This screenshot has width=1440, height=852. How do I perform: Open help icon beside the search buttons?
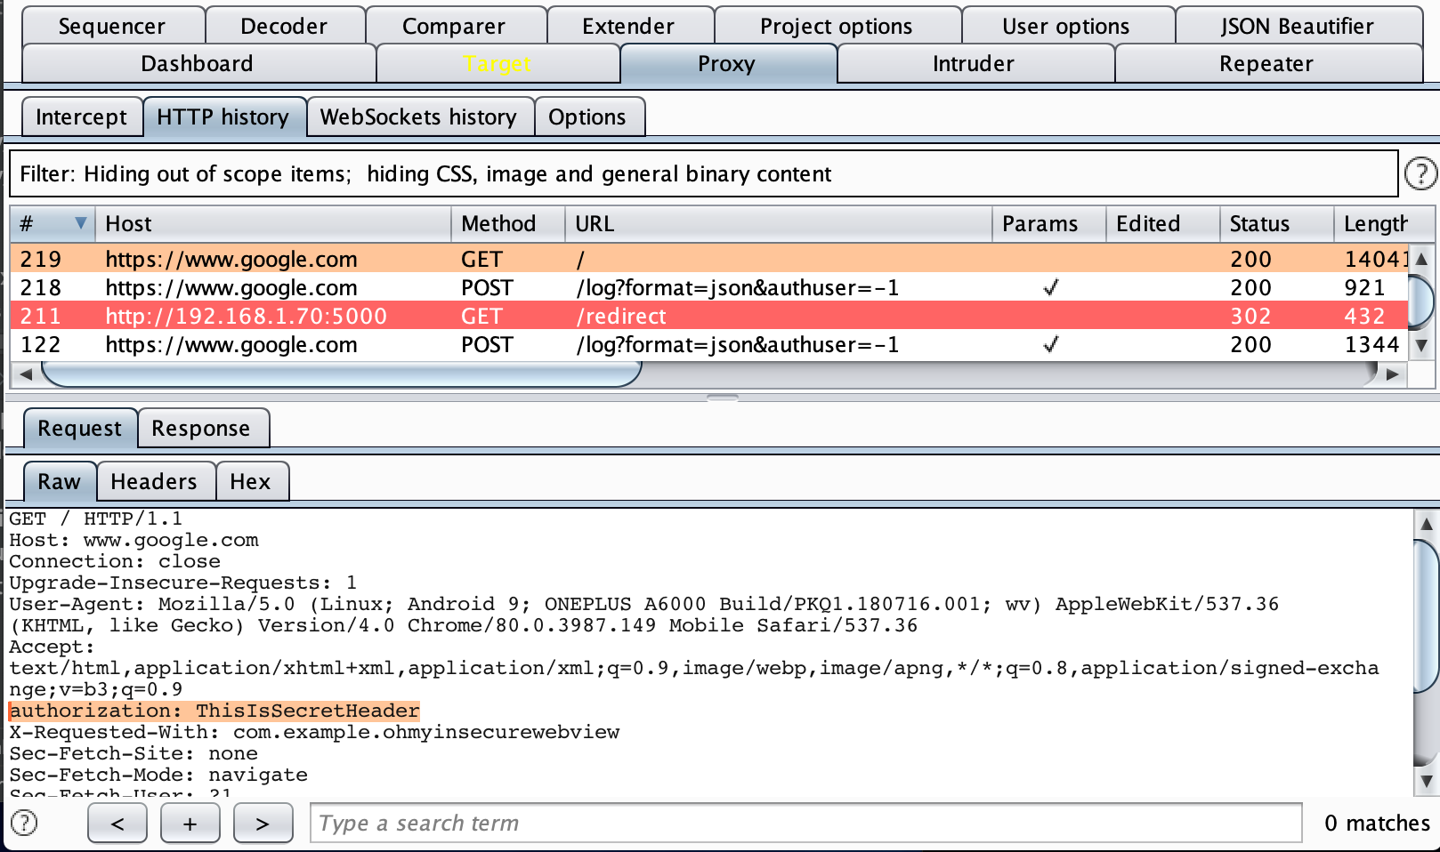(24, 823)
